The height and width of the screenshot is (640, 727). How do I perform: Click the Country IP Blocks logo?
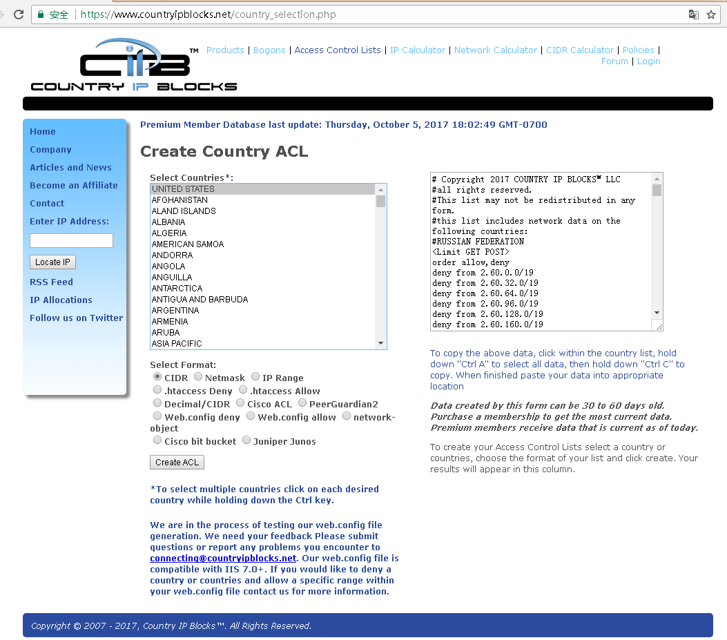tap(134, 66)
